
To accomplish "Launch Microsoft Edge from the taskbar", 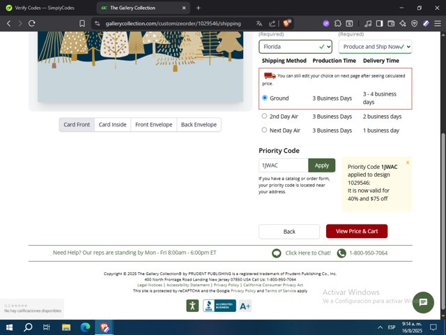I will click(x=85, y=327).
